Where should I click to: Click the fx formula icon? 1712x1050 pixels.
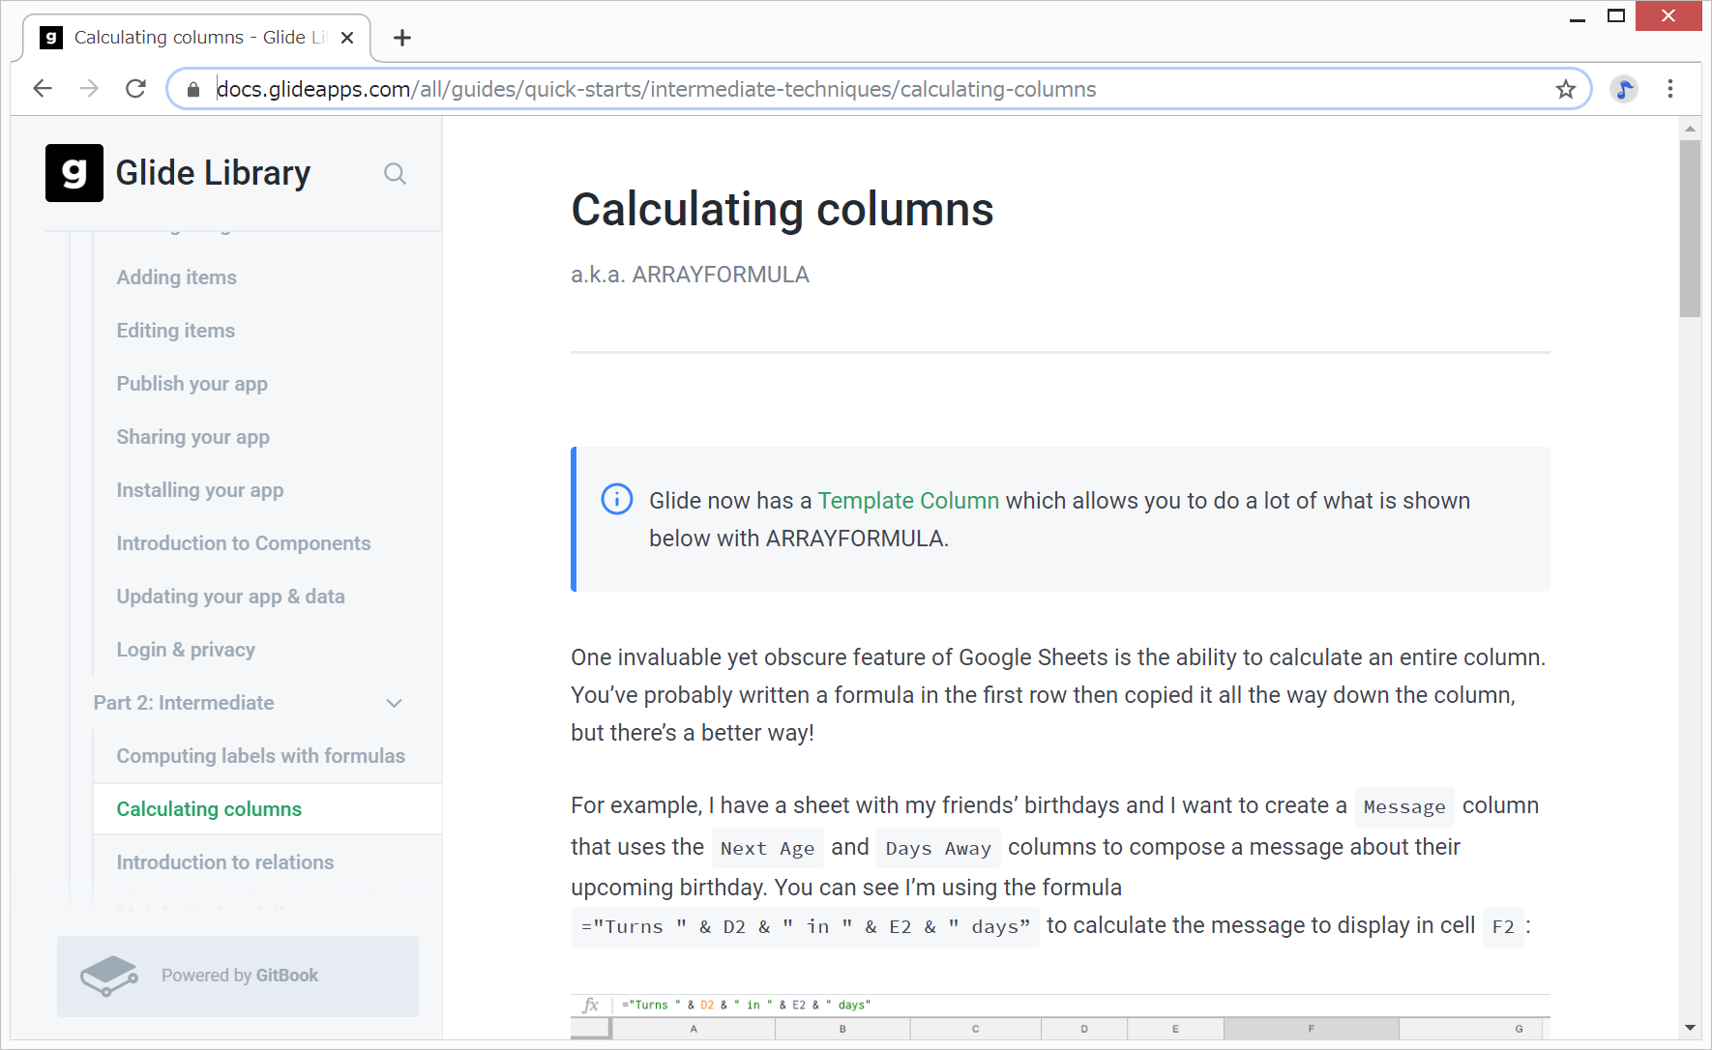(591, 1006)
